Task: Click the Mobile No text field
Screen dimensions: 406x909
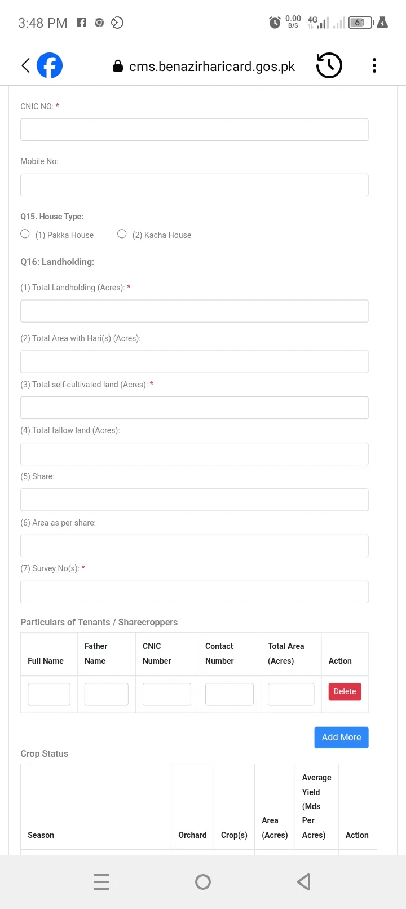Action: pos(194,185)
